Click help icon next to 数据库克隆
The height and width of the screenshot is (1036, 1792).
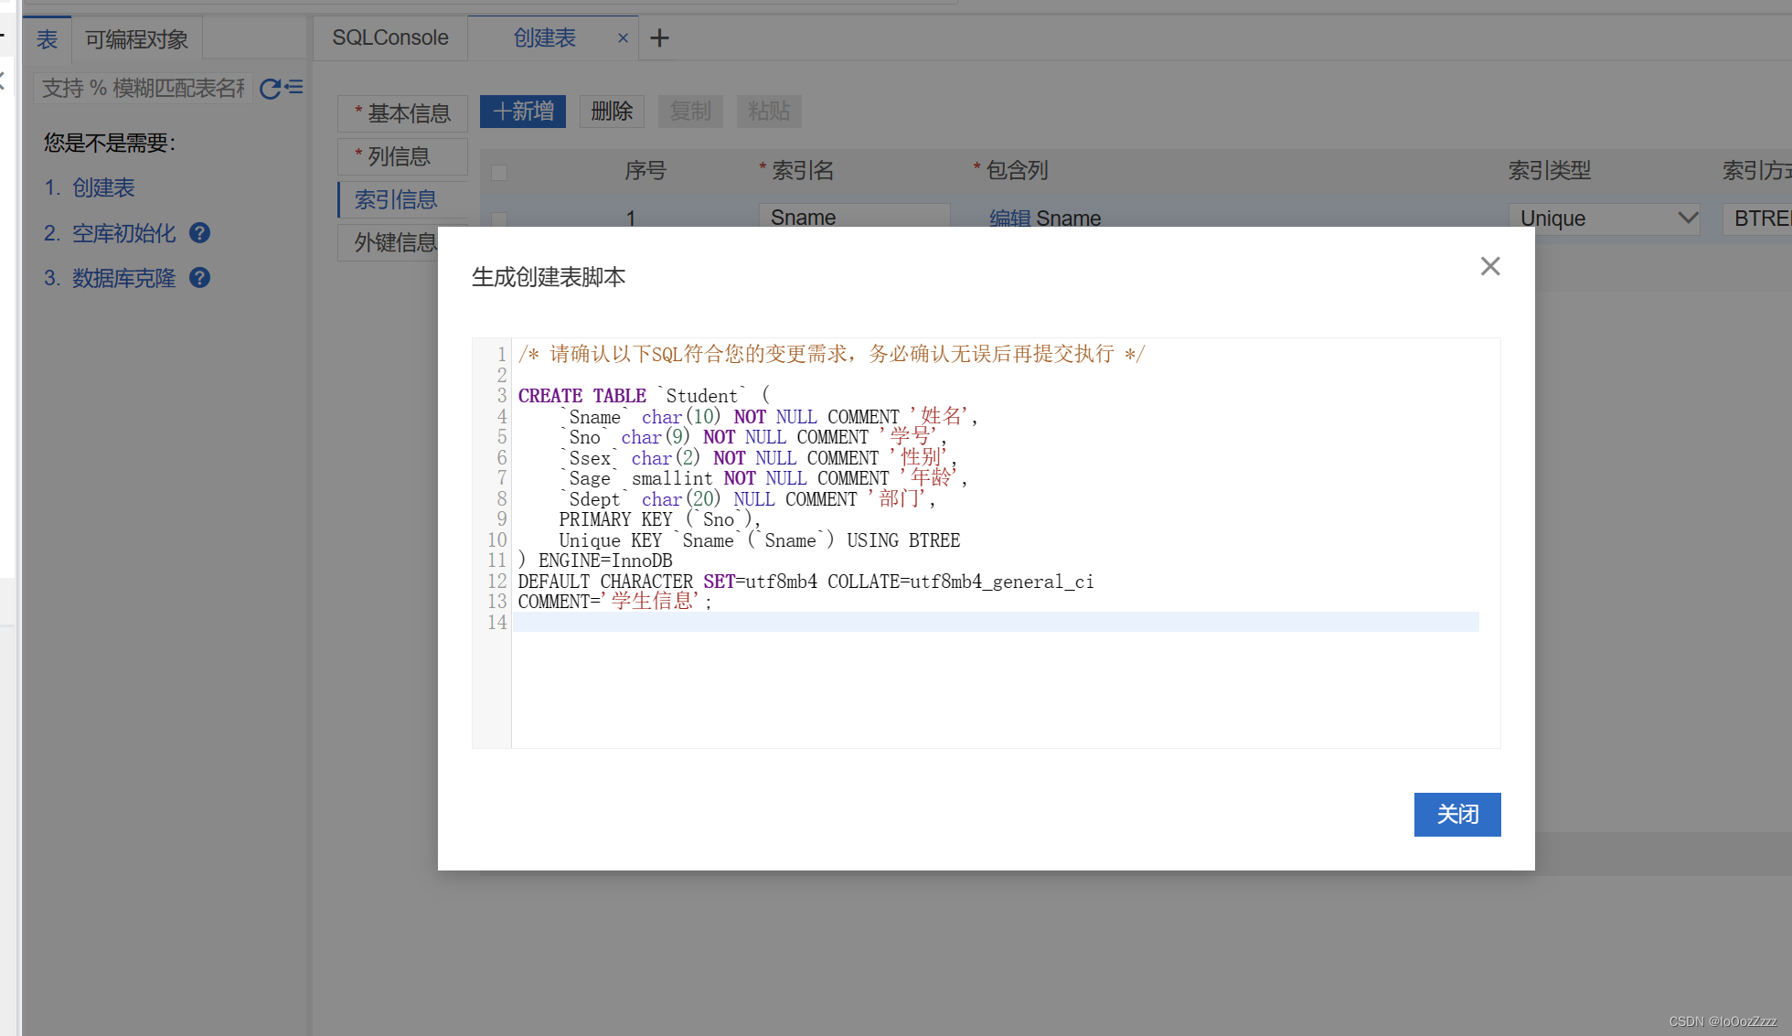199,278
